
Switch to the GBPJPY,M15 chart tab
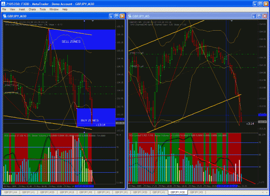[67, 192]
